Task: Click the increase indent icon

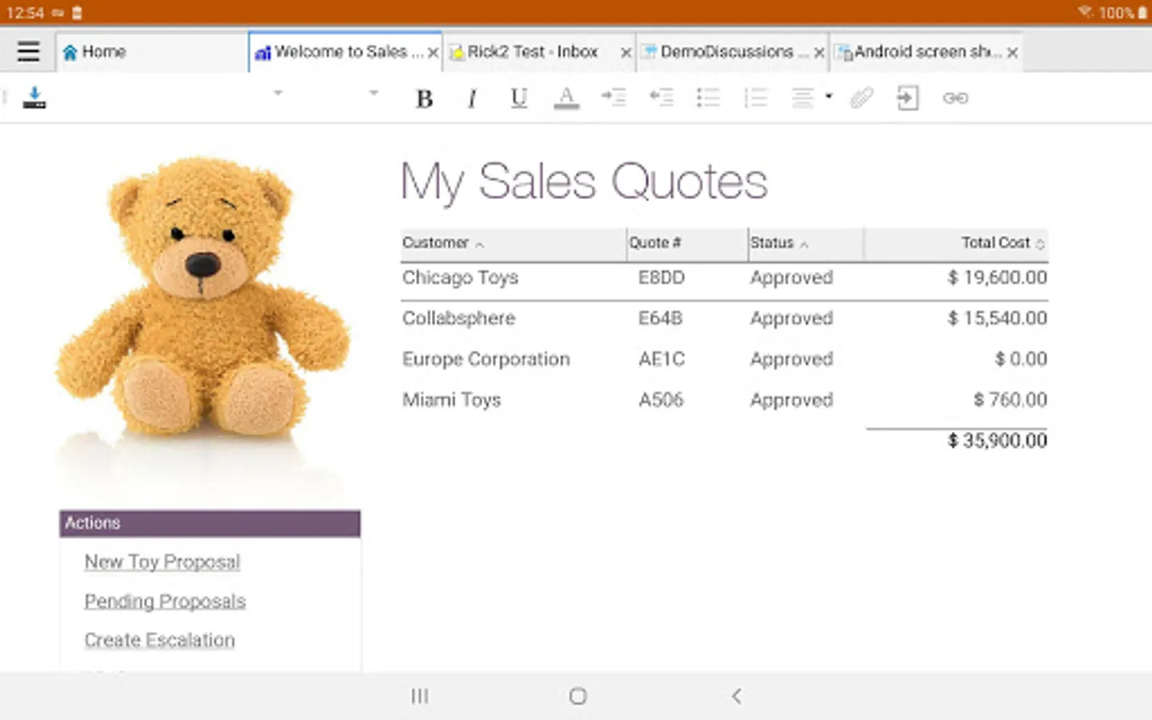Action: (614, 98)
